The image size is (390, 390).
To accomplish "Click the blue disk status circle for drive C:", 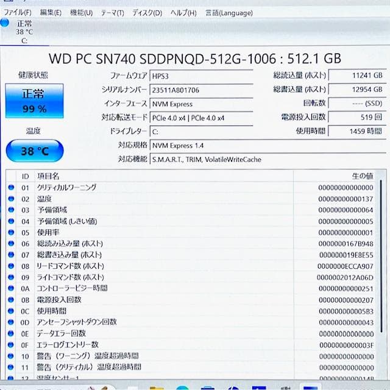I will tap(5, 23).
